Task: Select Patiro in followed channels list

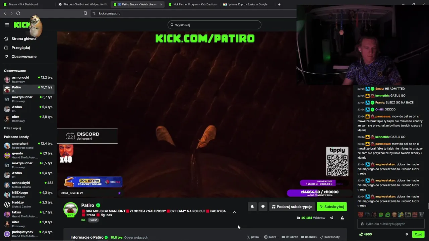Action: [x=28, y=89]
